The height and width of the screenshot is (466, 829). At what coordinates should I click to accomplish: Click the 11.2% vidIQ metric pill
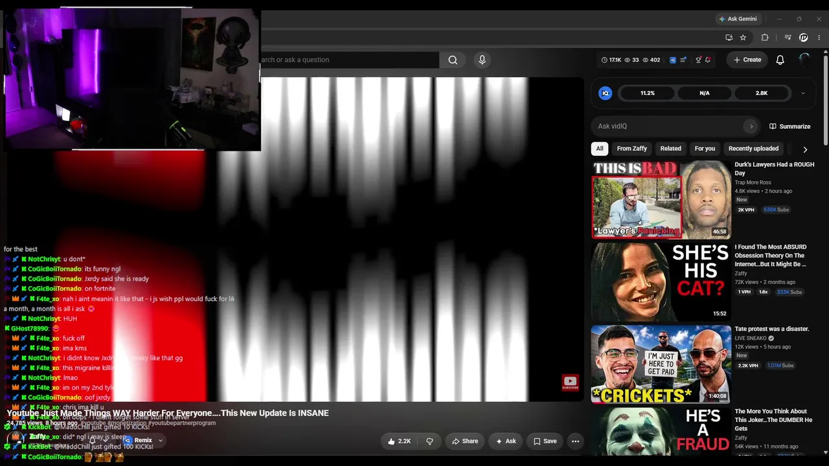point(648,93)
